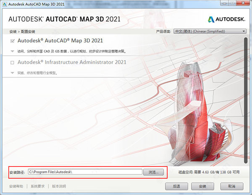Click the install path input field
This screenshot has height=195, width=252.
click(x=85, y=172)
